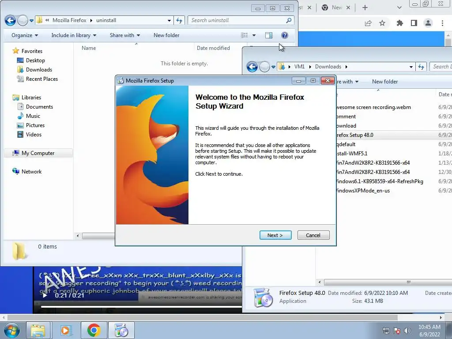Open the Organize menu in uninstall window
The image size is (452, 339).
[x=25, y=35]
